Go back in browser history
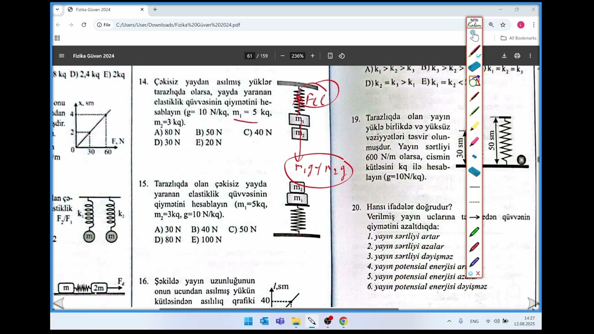The image size is (594, 334). point(58,25)
